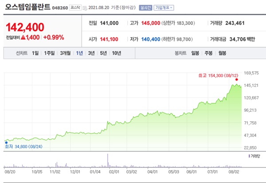
Task: Show the 10년 line chart
Action: pos(117,53)
